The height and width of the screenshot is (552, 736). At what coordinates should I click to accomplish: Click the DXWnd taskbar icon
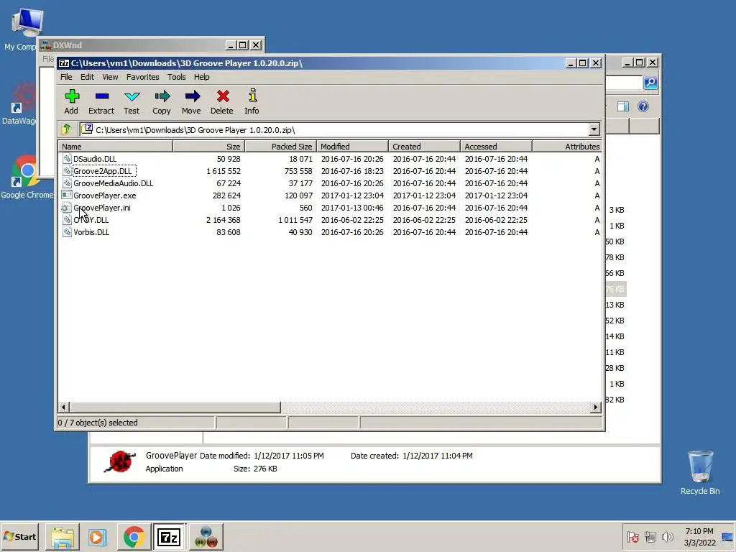(206, 537)
